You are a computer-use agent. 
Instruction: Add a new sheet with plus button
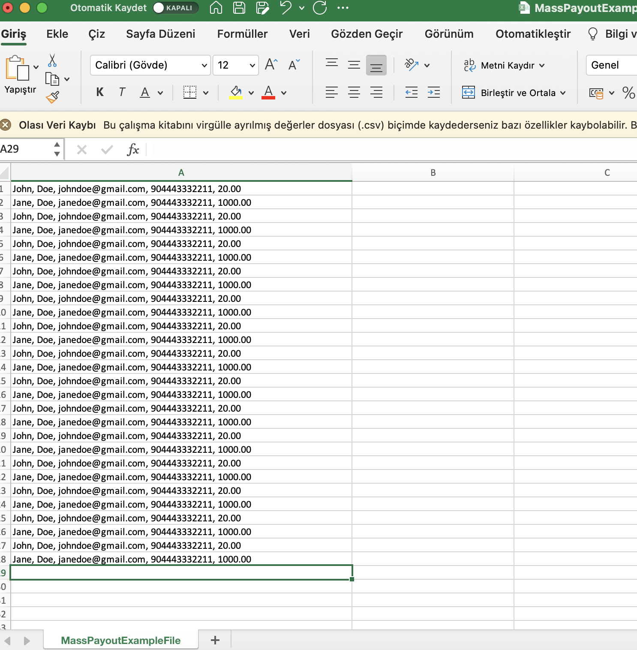point(215,640)
